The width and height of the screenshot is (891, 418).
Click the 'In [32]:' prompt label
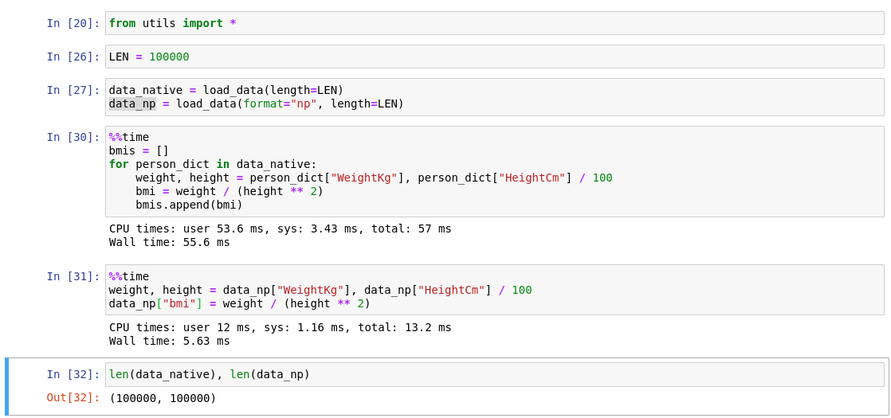[73, 374]
